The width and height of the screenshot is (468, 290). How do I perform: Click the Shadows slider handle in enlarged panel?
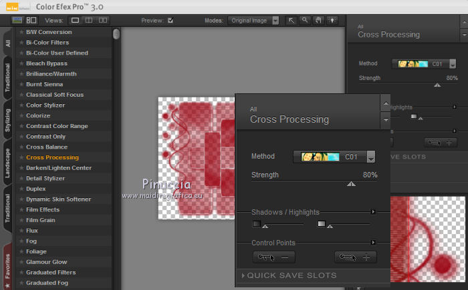pyautogui.click(x=265, y=227)
